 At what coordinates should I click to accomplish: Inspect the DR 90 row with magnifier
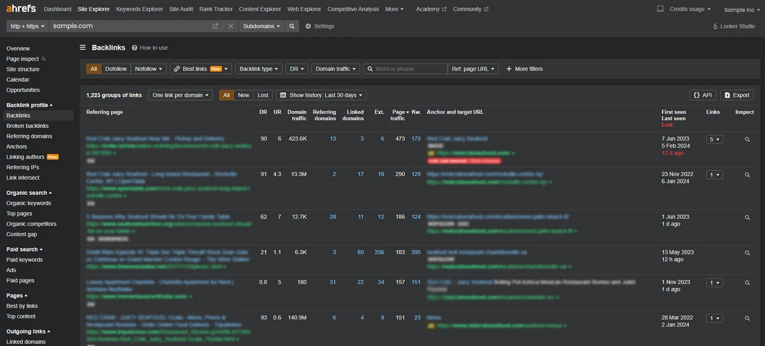coord(747,140)
